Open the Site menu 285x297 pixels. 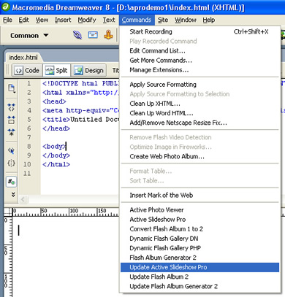tap(163, 20)
